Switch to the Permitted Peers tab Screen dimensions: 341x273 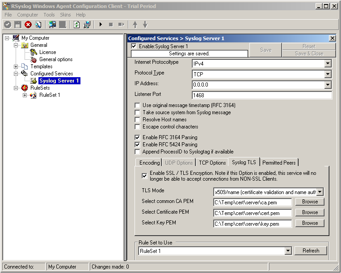(279, 163)
